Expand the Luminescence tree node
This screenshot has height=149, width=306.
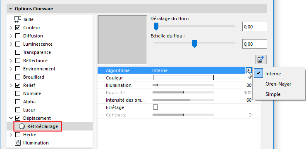pos(11,44)
